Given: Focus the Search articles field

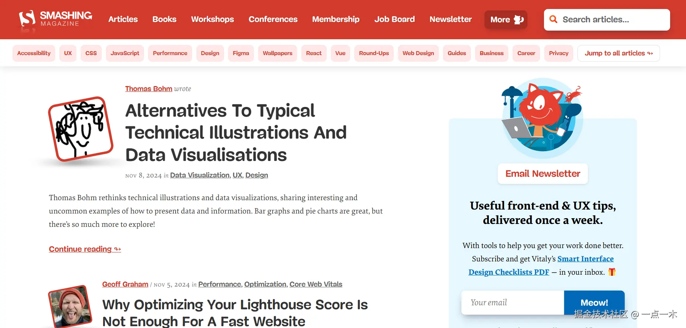Looking at the screenshot, I should click(x=607, y=20).
